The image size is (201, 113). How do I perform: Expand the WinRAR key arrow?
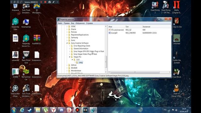click(x=67, y=68)
